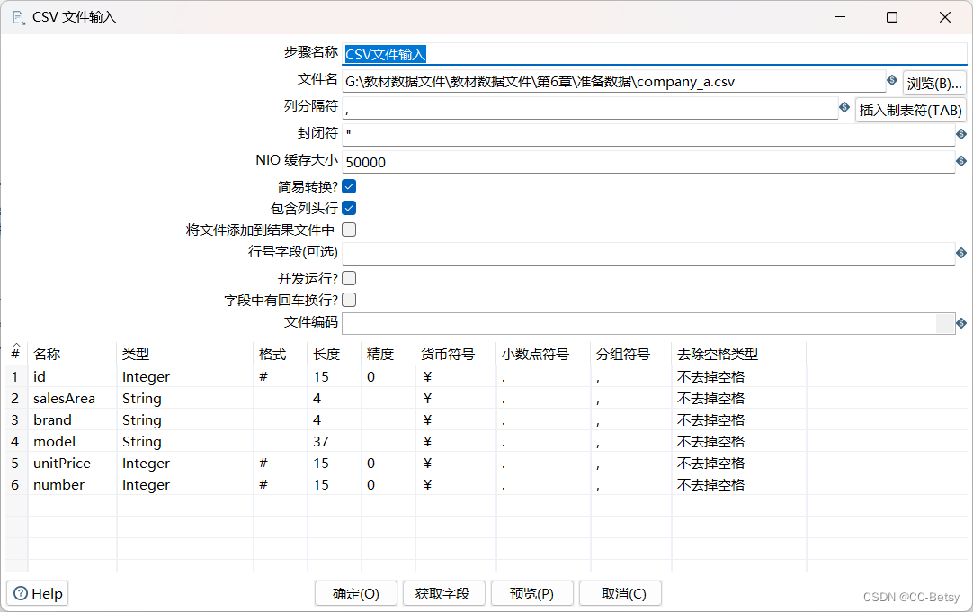Confirm settings with the 确定(O) button
This screenshot has width=973, height=612.
[355, 593]
